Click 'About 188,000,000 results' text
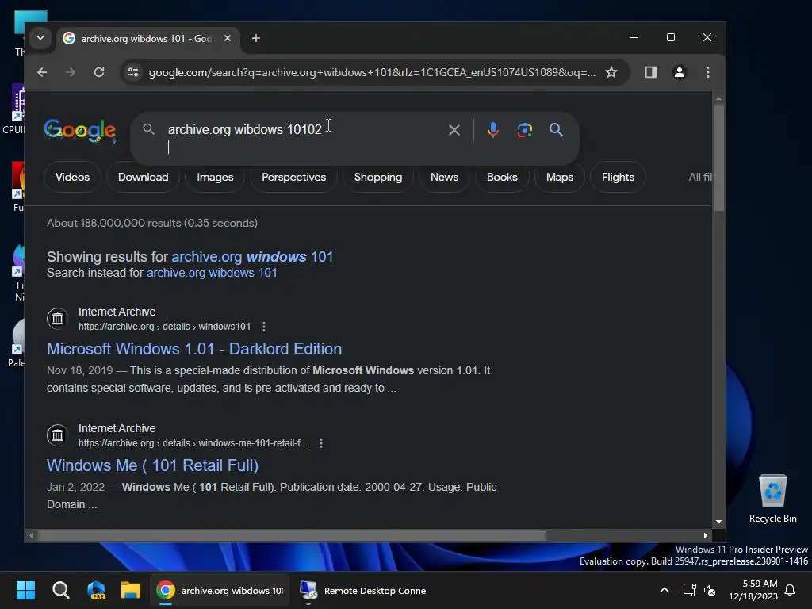This screenshot has width=812, height=609. (151, 223)
